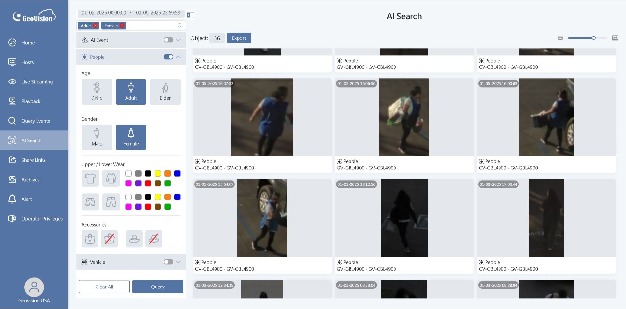Open Playback from the sidebar

click(31, 101)
